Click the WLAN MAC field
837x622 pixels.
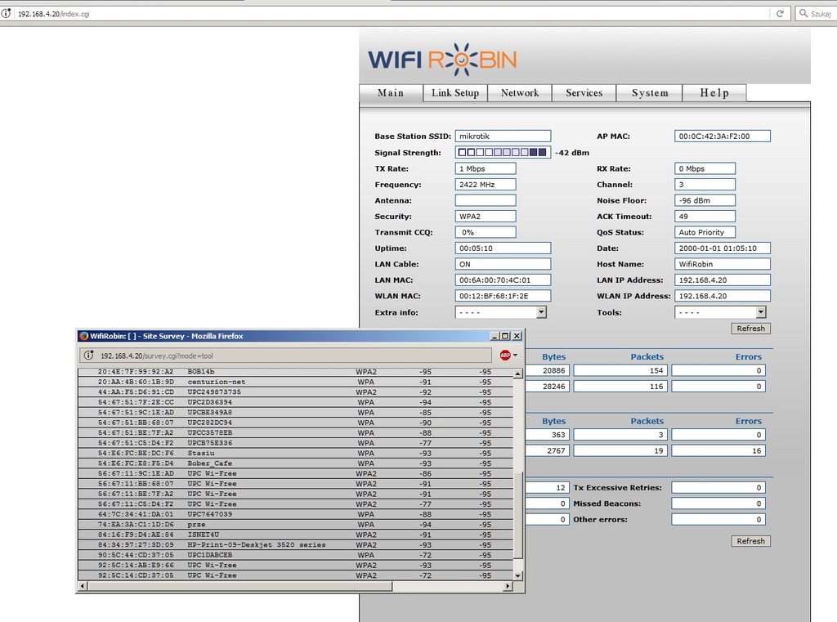pos(503,296)
